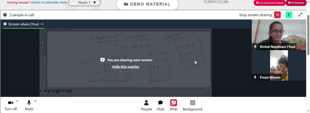Expand call to fullscreen view

[x=300, y=15]
